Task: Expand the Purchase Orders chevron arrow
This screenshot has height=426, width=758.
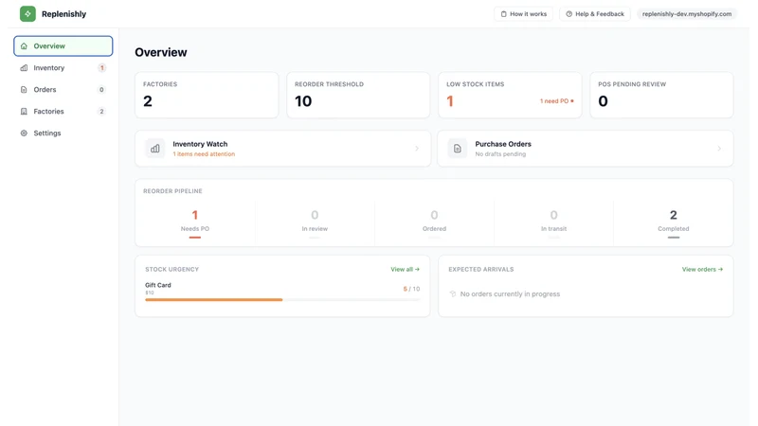Action: pyautogui.click(x=719, y=149)
